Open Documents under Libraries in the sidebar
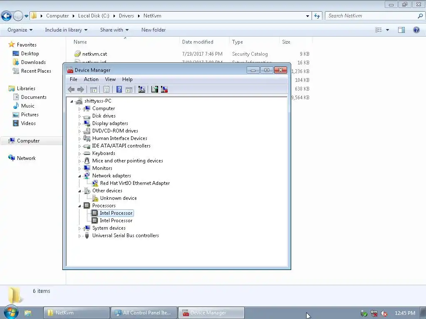Screen dimensions: 426x319 coord(34,97)
